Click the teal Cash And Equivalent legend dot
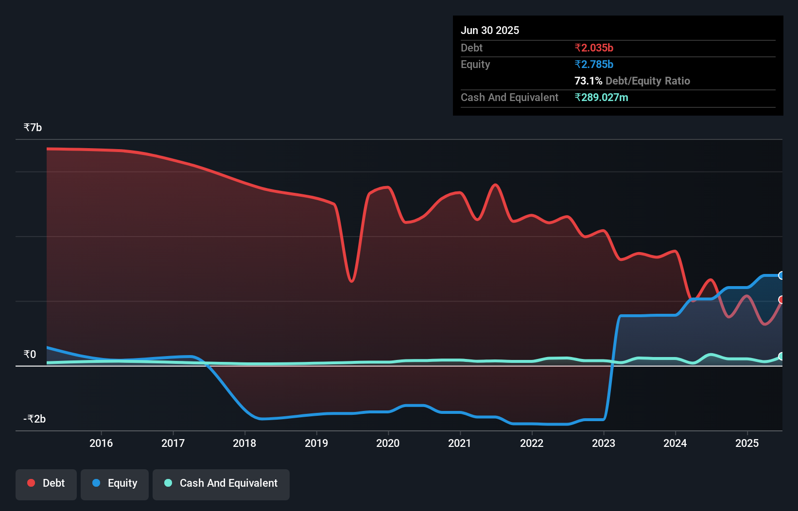The height and width of the screenshot is (511, 798). [168, 483]
